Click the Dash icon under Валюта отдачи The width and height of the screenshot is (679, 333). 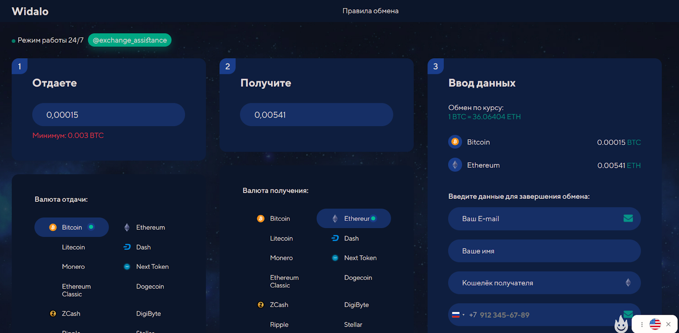pyautogui.click(x=127, y=247)
